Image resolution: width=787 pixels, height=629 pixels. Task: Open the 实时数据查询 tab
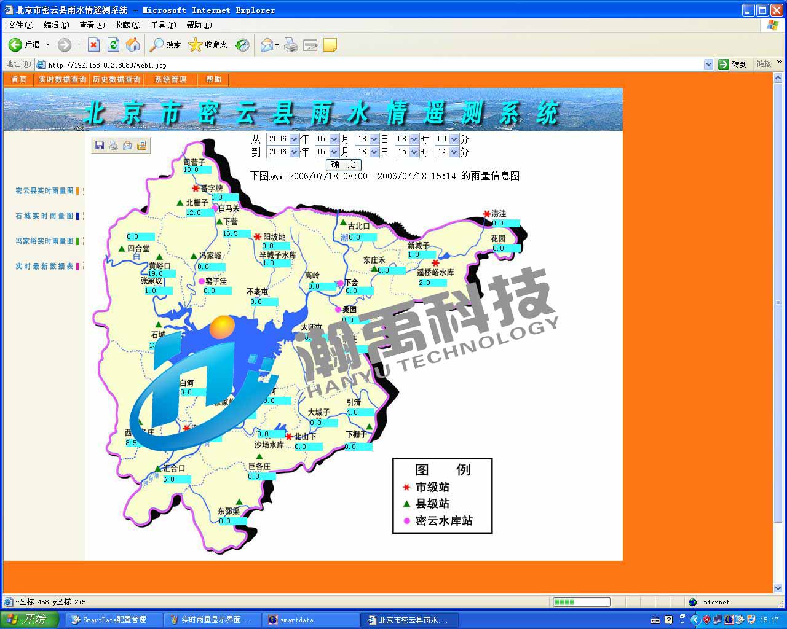pyautogui.click(x=63, y=79)
